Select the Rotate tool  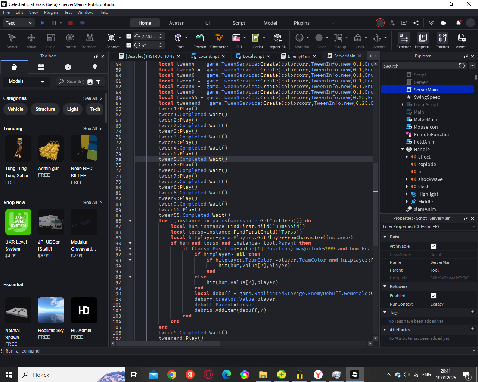(x=70, y=38)
